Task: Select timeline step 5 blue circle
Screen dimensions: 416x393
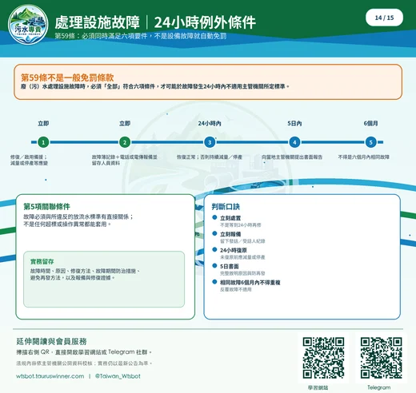Action: pos(370,142)
